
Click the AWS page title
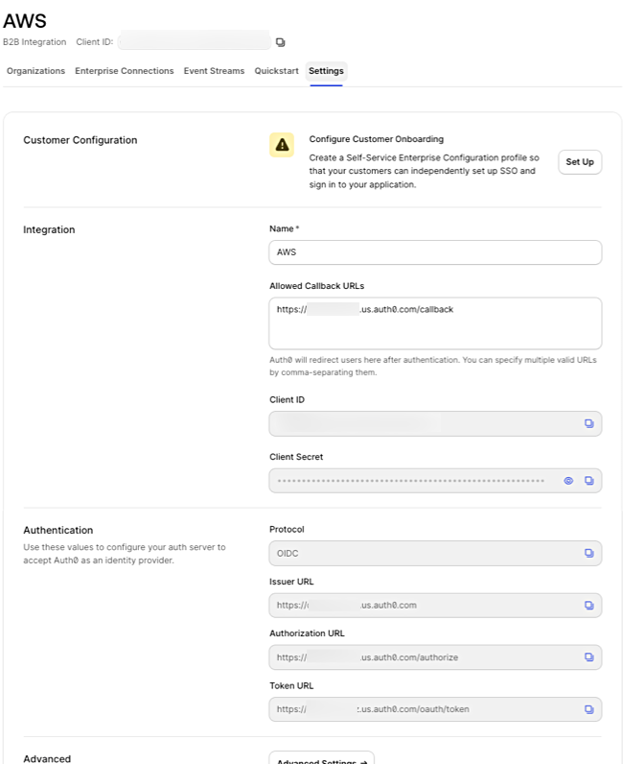[25, 21]
